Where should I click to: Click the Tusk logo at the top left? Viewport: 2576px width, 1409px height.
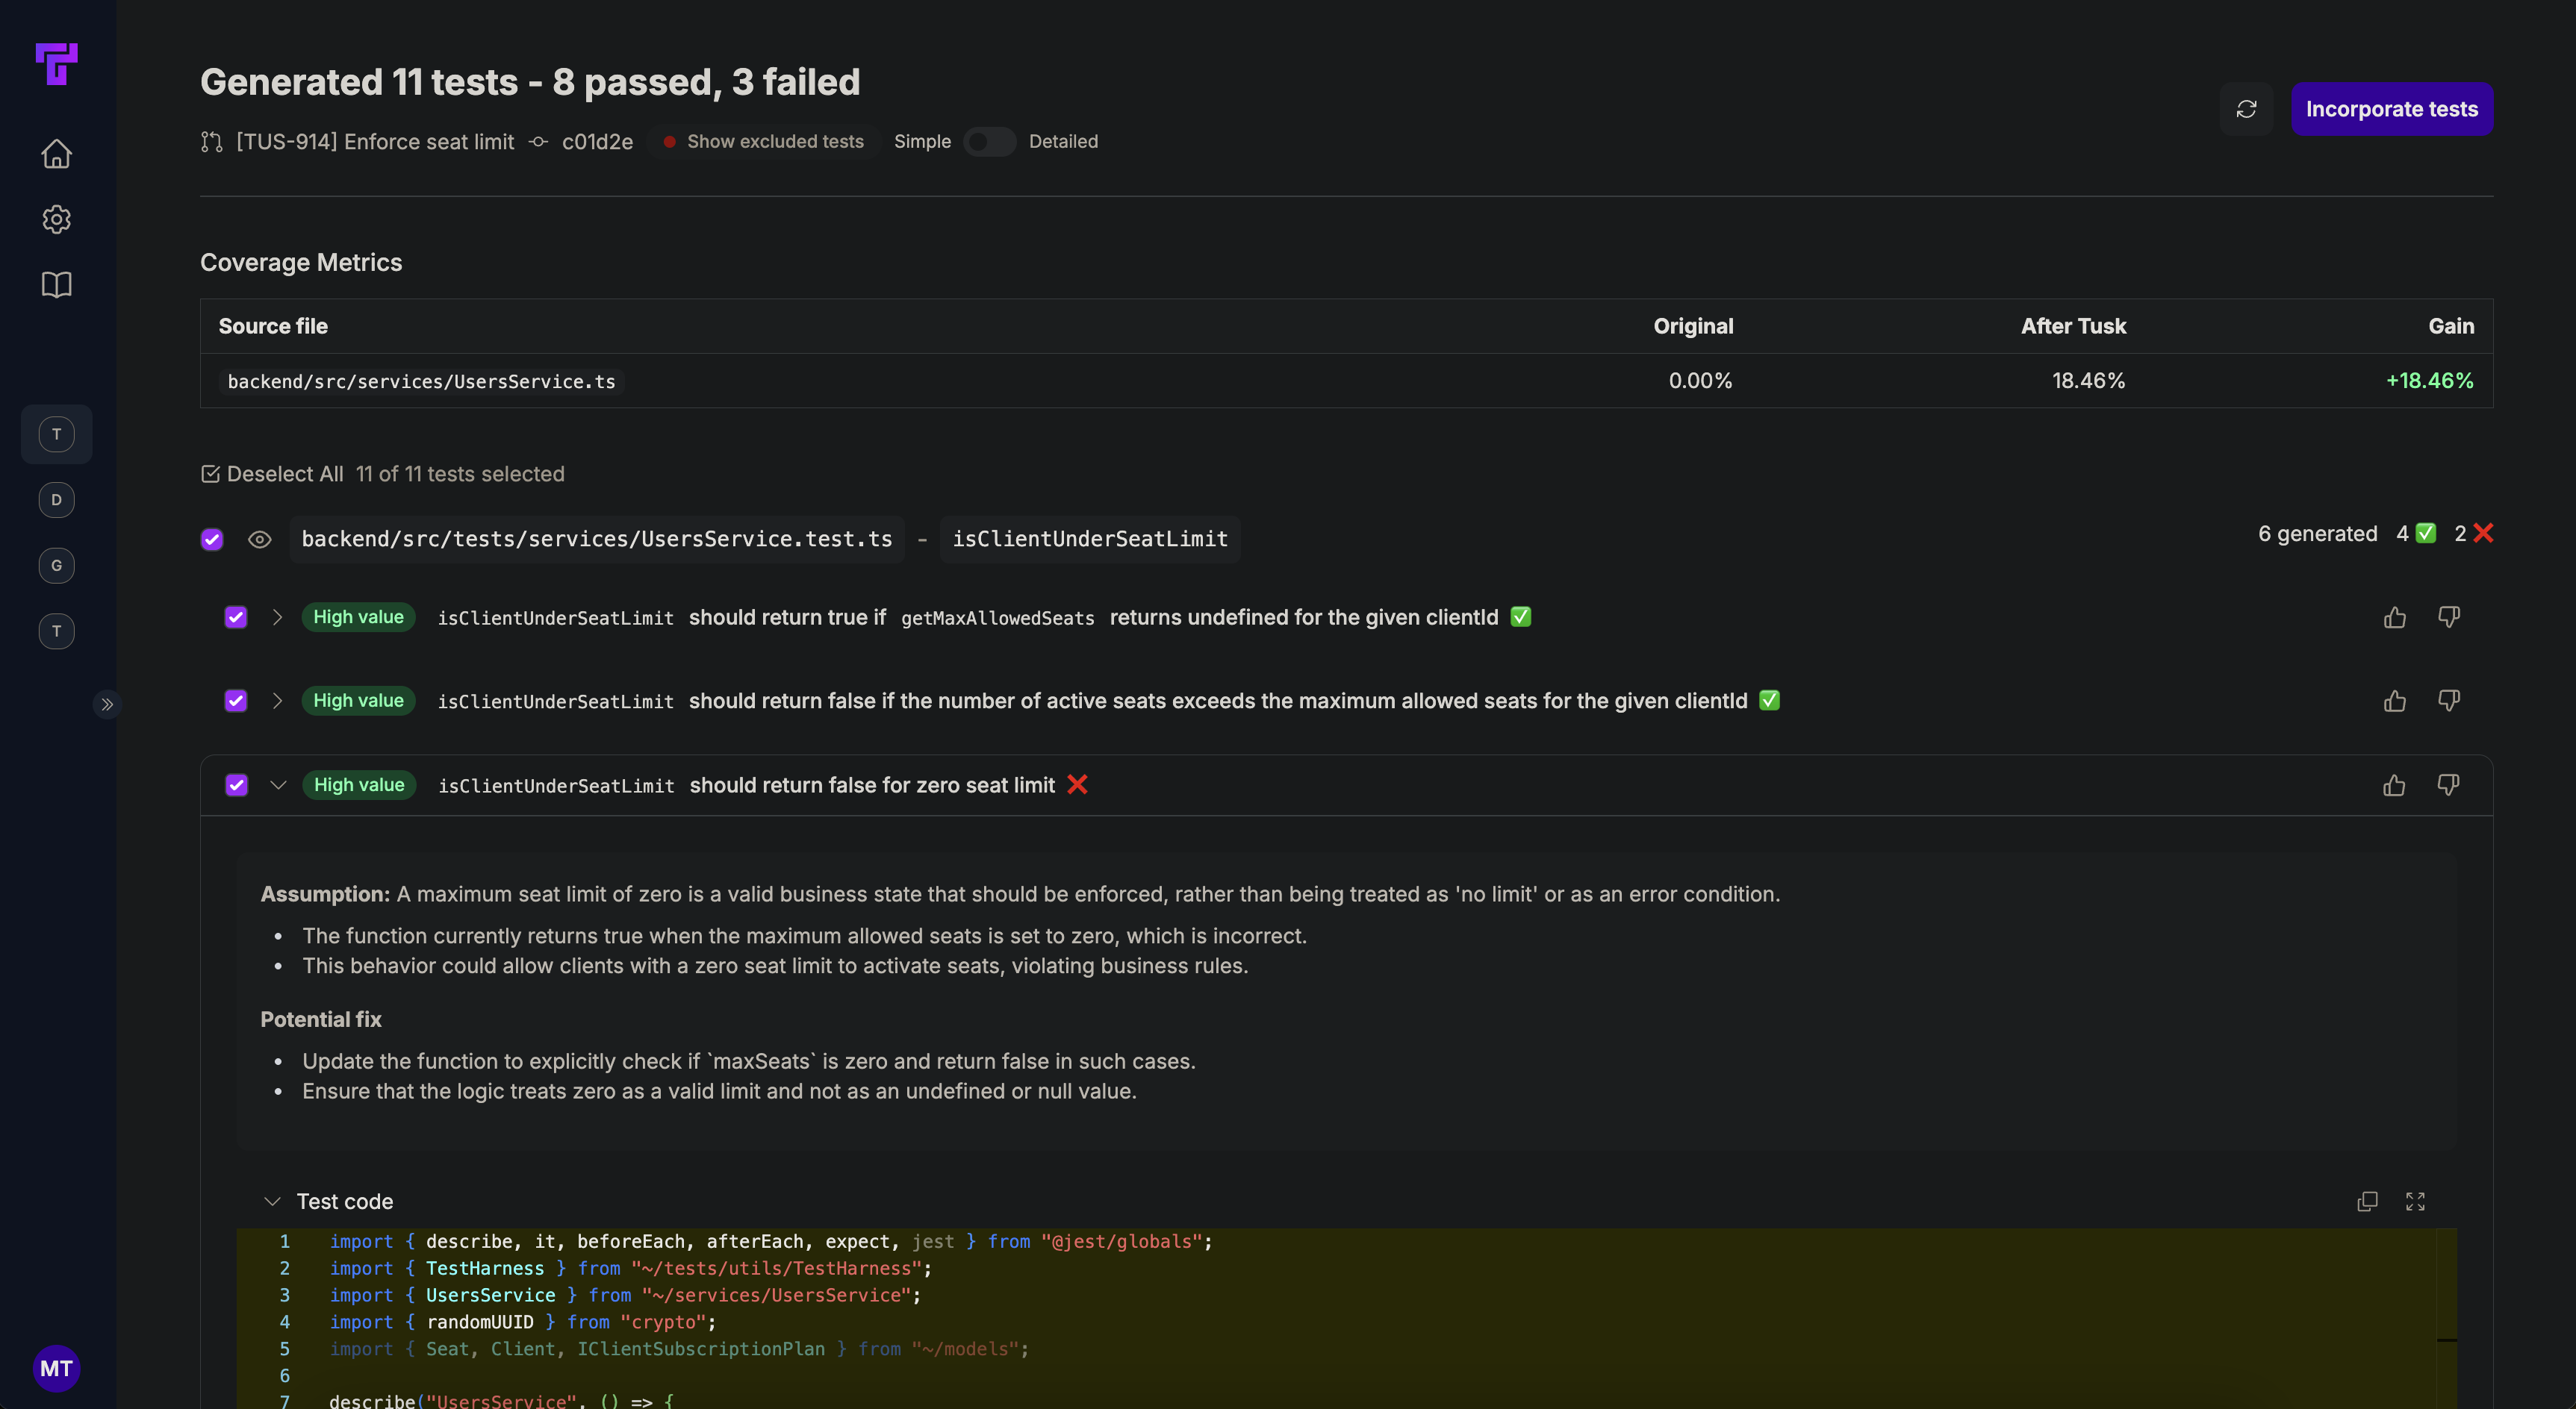(57, 64)
